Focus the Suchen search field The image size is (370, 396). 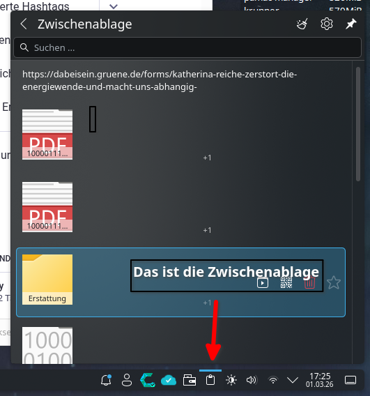tap(187, 47)
